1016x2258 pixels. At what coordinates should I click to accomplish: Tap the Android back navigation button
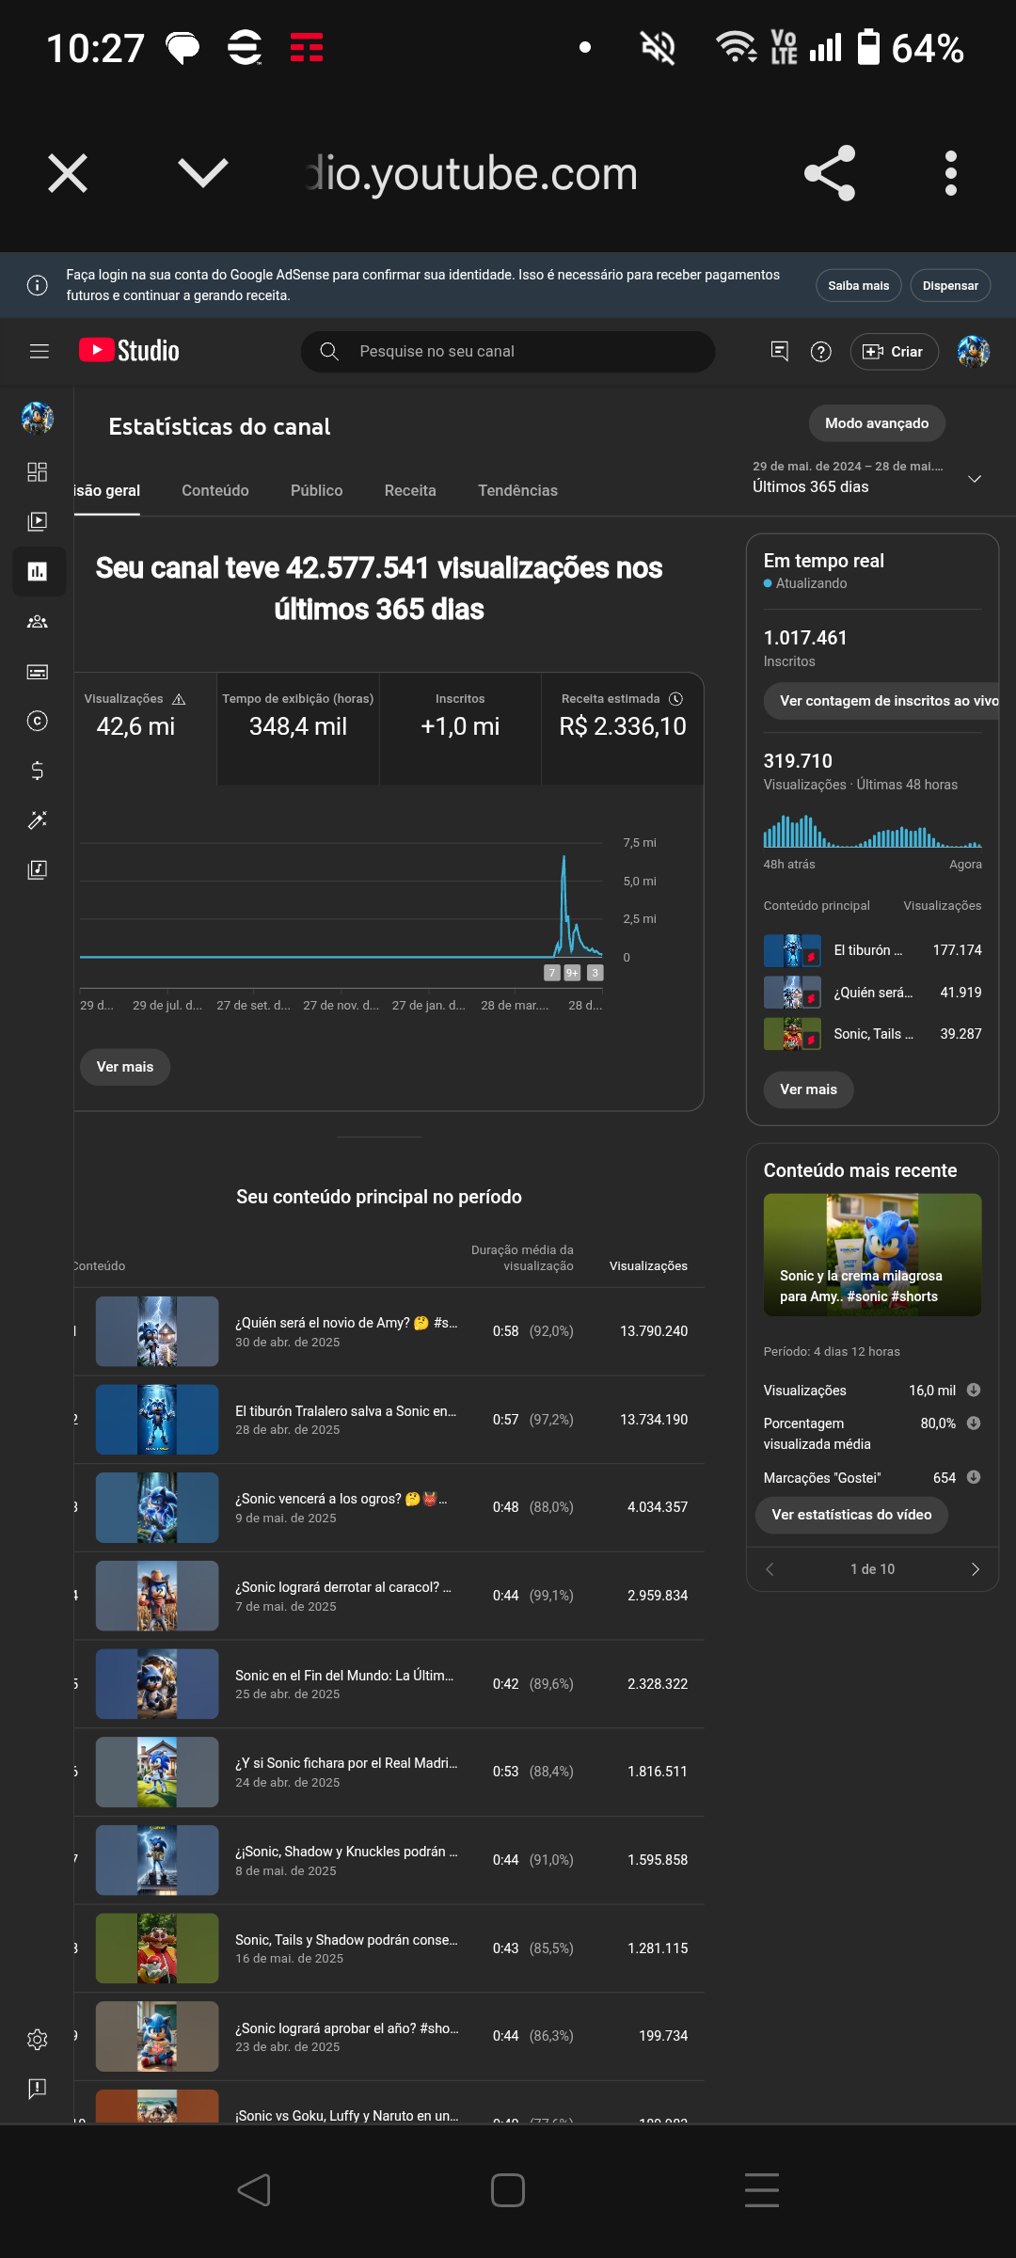(x=254, y=2190)
